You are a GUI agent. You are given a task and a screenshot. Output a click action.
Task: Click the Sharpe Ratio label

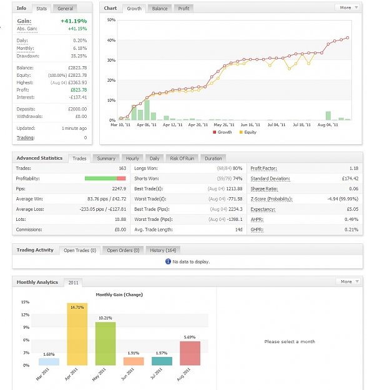264,189
